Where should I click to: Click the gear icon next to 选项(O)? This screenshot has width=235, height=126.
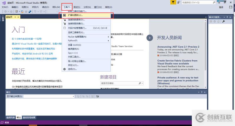click(x=64, y=69)
